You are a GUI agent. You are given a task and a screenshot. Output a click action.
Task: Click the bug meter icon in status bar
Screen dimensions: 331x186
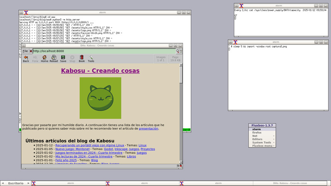(x=180, y=166)
